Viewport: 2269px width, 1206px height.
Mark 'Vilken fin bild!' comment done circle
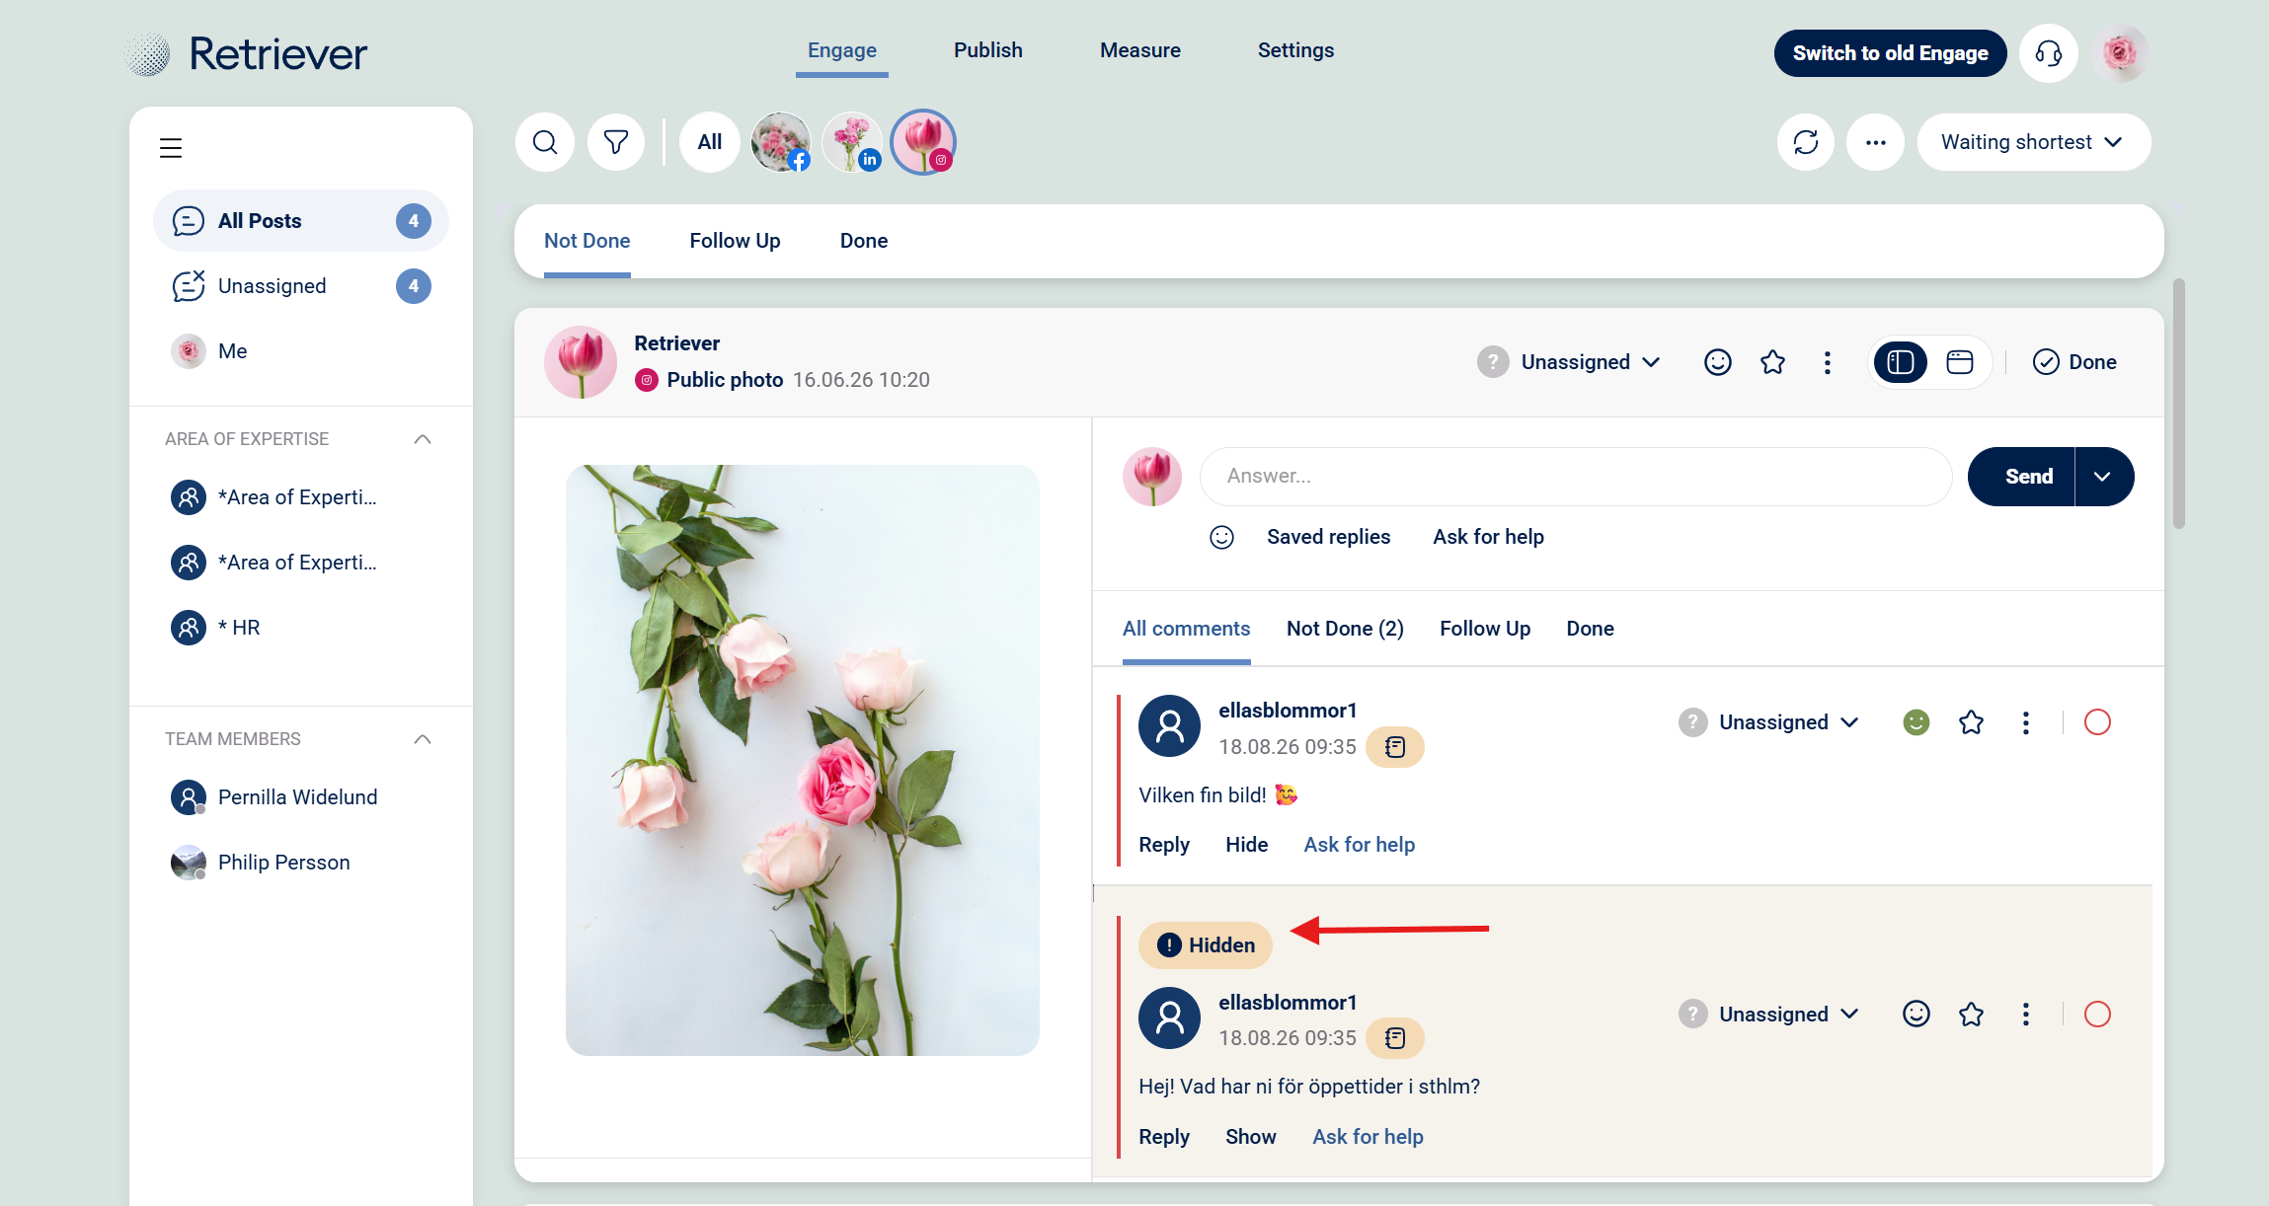tap(2097, 722)
